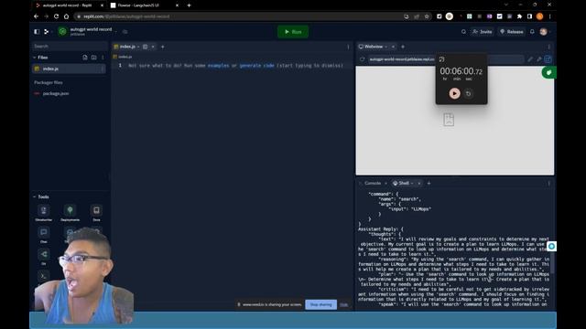Click the Stop sharing button
This screenshot has height=329, width=586.
(320, 304)
